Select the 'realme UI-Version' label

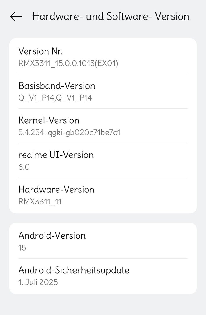click(56, 155)
